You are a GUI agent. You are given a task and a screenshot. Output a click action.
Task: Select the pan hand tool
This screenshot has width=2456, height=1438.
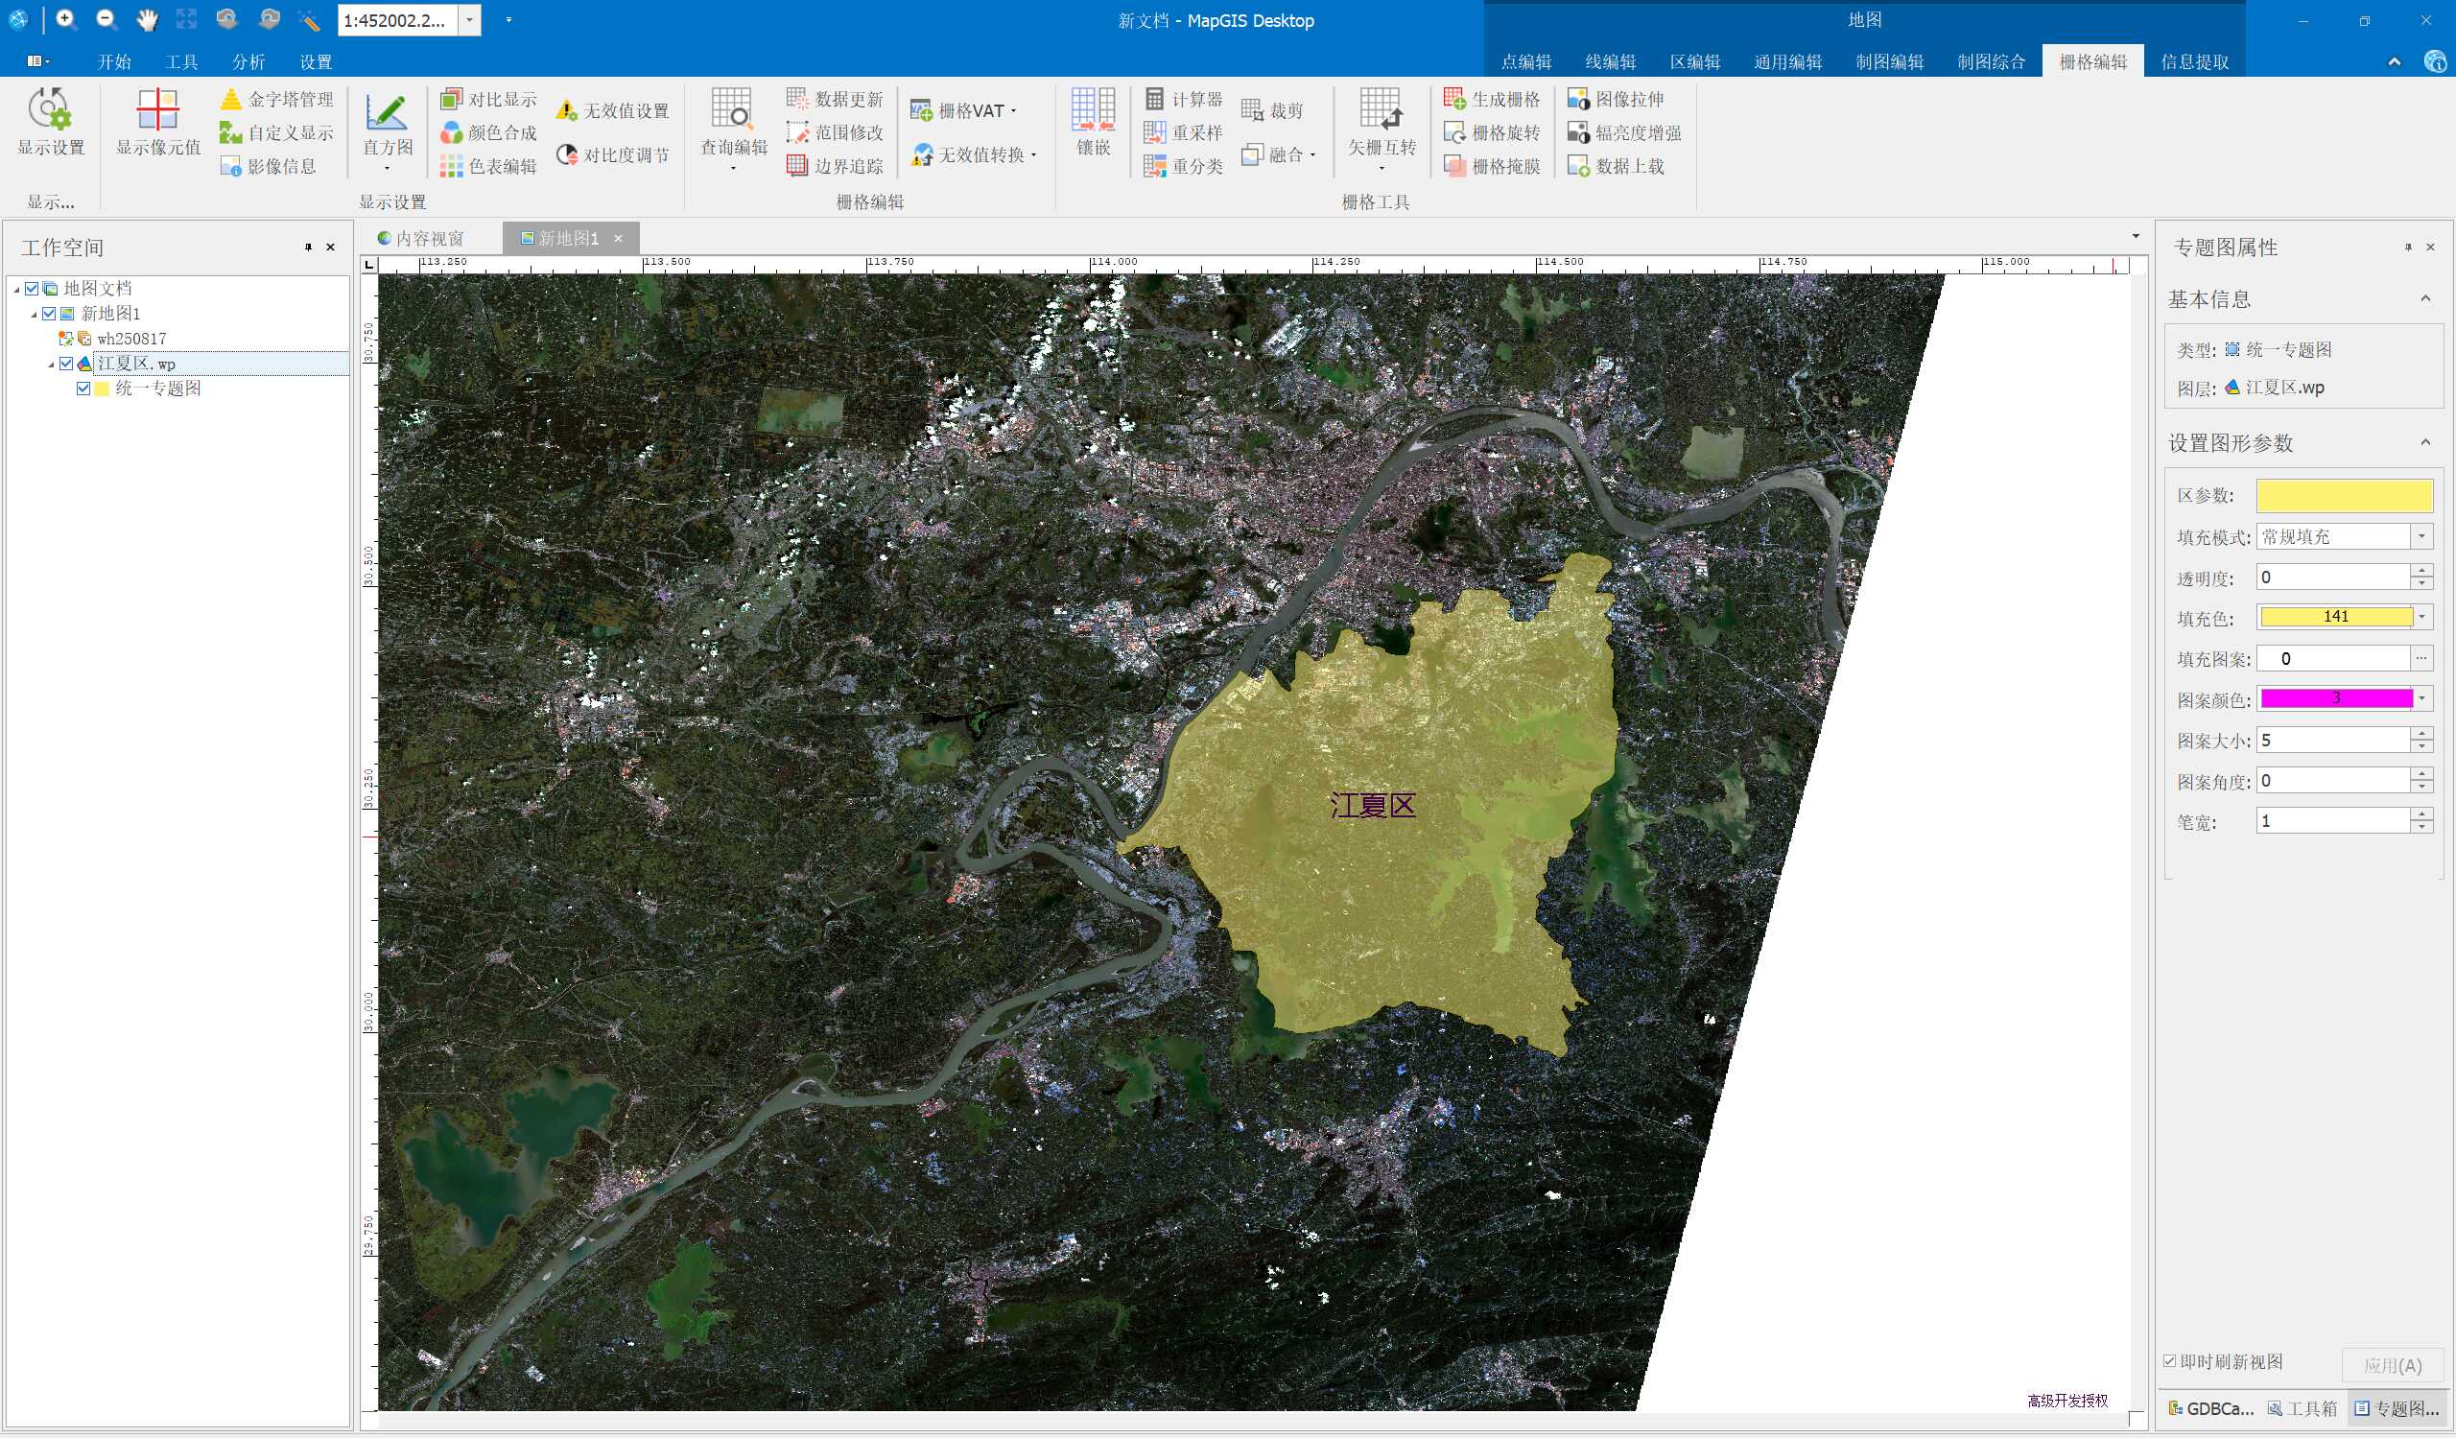click(x=146, y=19)
